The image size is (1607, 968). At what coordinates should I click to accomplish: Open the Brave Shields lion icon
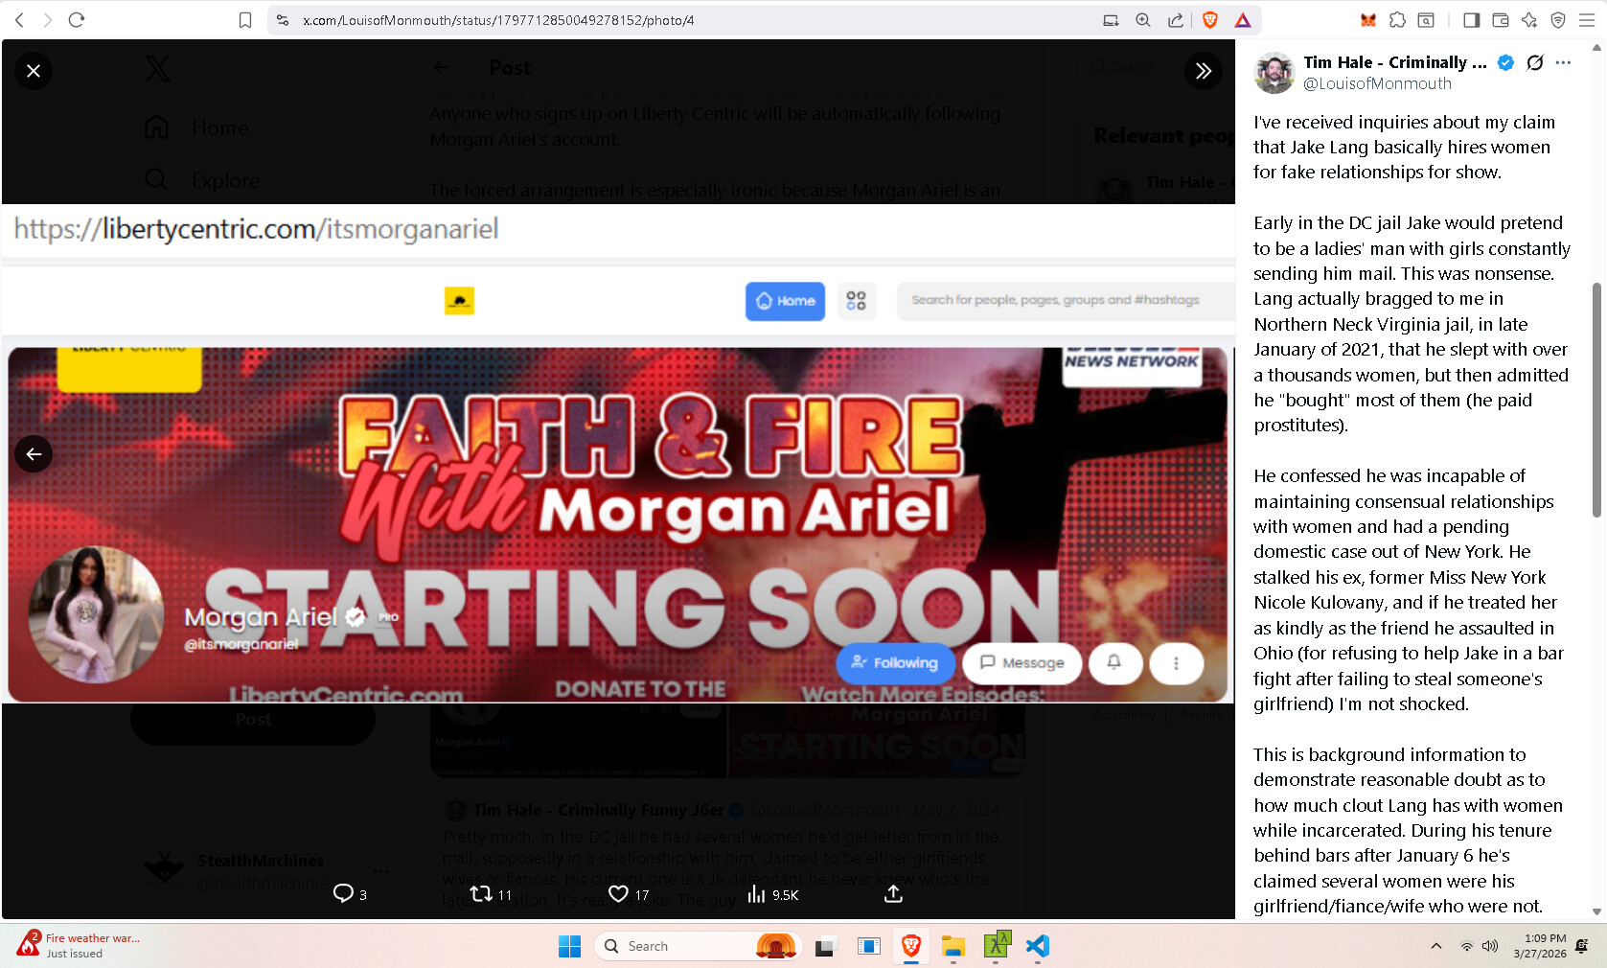[1209, 20]
